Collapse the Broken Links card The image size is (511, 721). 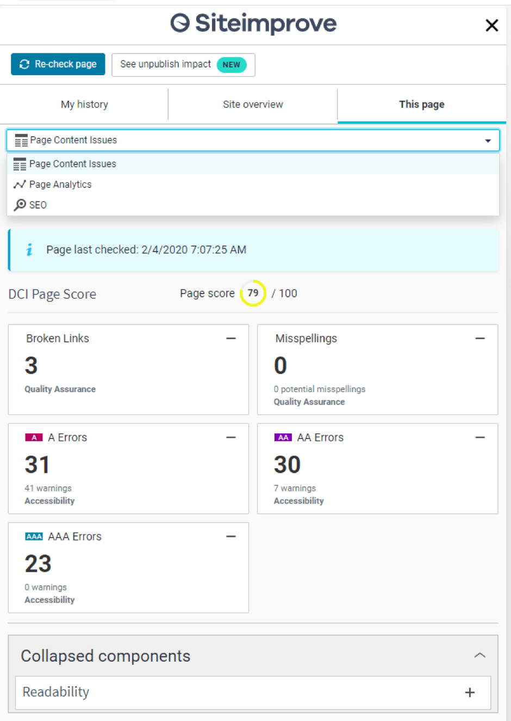[231, 338]
